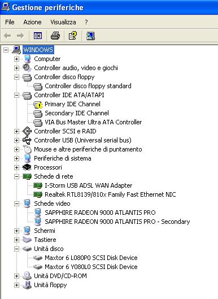Select the Primary IDE Channel label
Image resolution: width=218 pixels, height=299 pixels.
coord(72,104)
